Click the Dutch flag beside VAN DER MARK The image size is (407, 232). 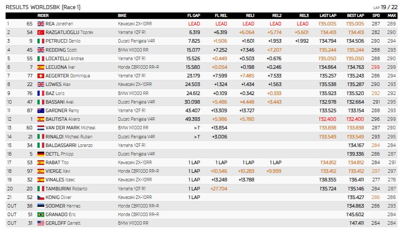tap(41, 128)
